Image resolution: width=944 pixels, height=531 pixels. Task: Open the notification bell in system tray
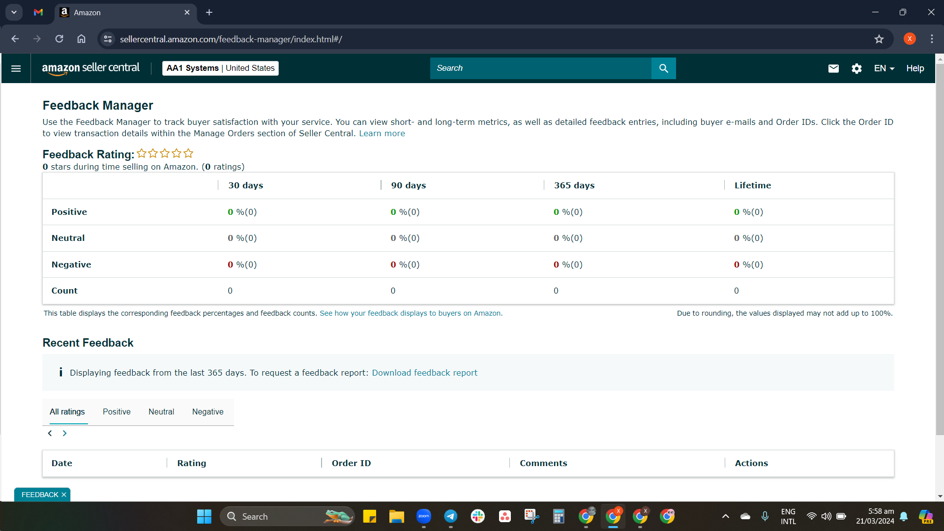[904, 516]
